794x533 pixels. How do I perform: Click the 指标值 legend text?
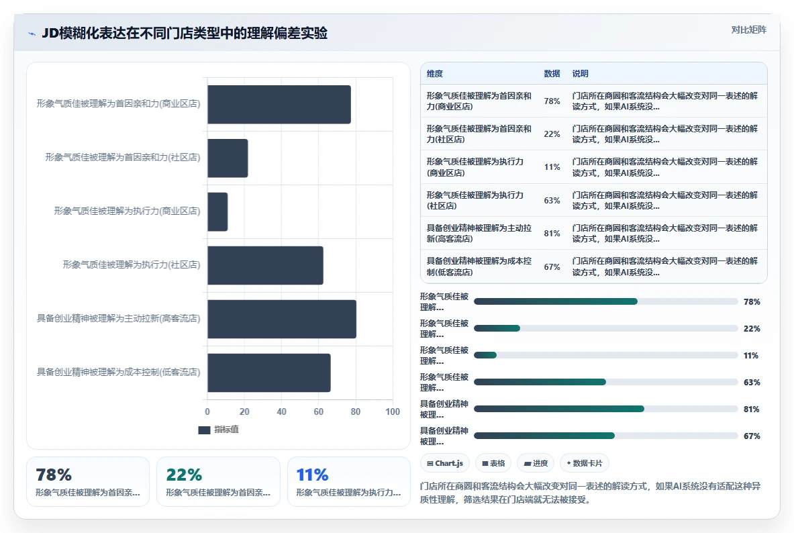(x=226, y=430)
